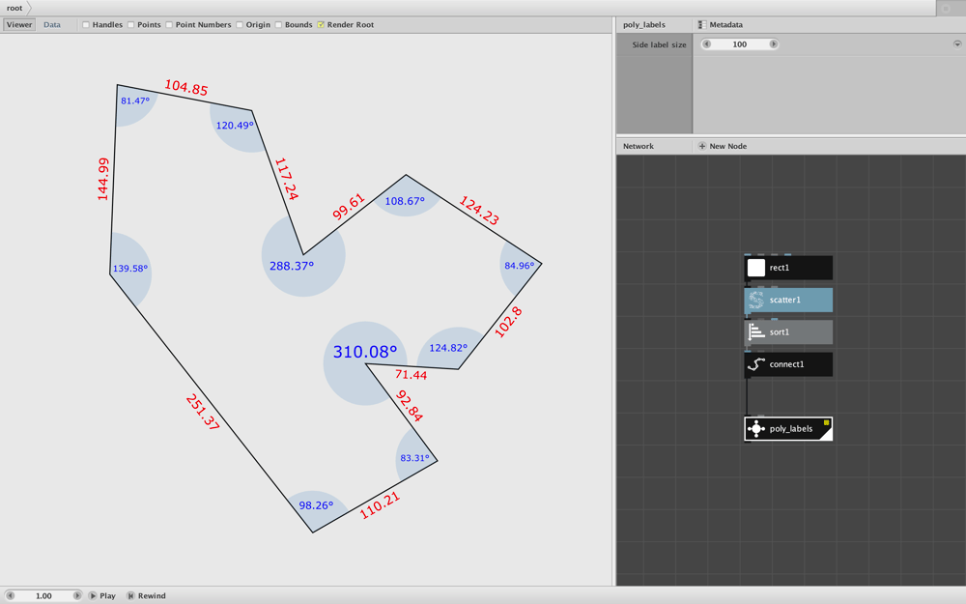Select the scatter1 node
The height and width of the screenshot is (604, 966).
coord(788,301)
